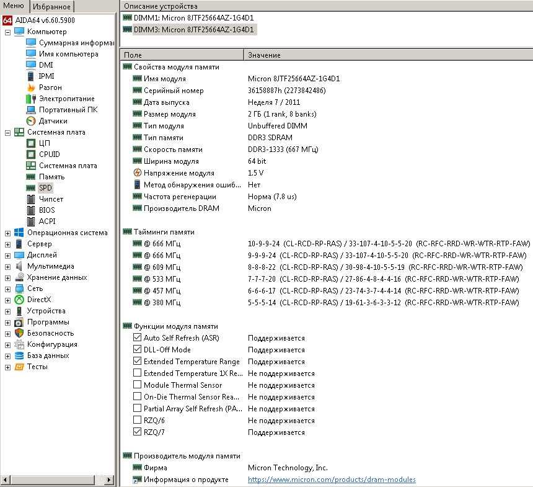Toggle Extended Temperature 1X Refresh checkbox
The width and height of the screenshot is (533, 487).
[138, 373]
